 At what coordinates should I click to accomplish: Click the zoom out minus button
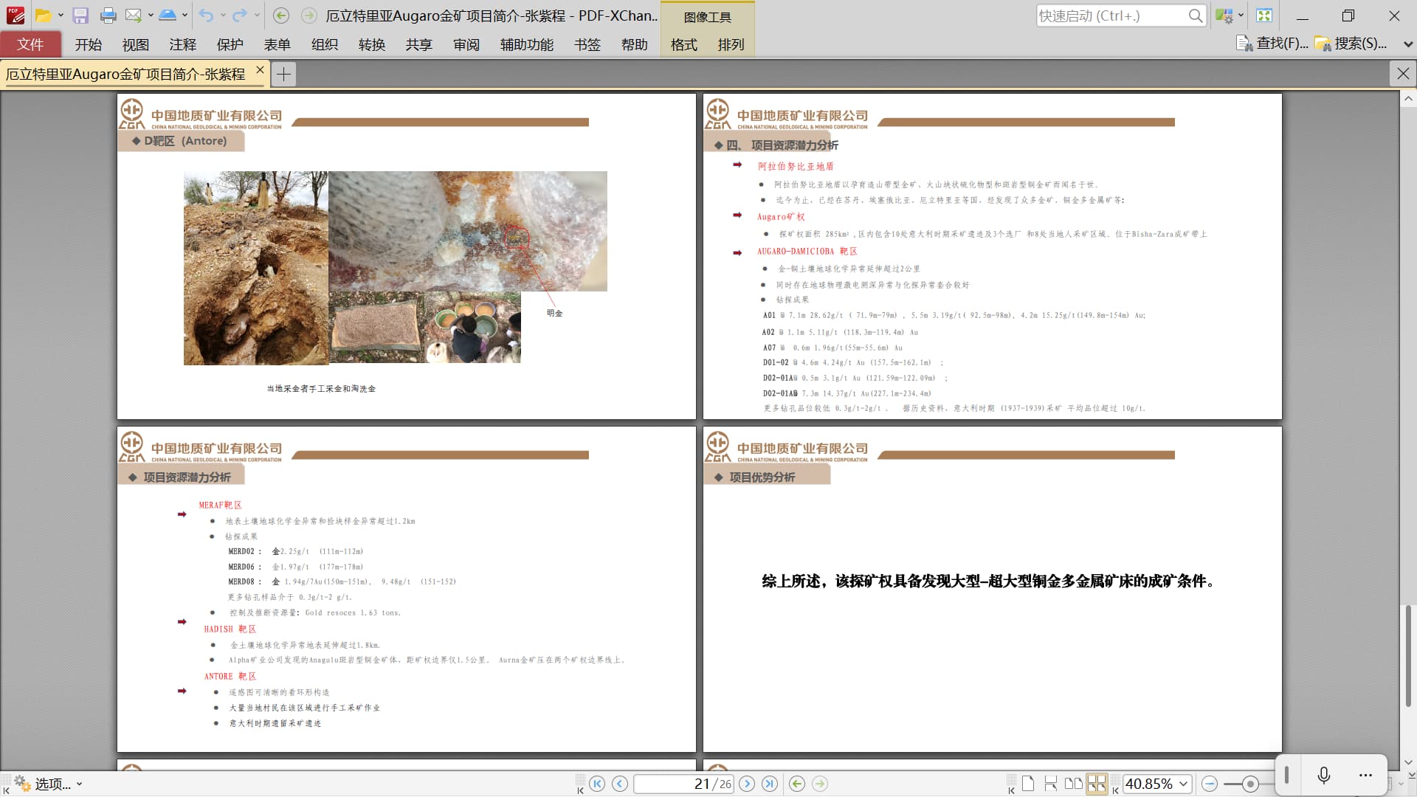tap(1209, 784)
